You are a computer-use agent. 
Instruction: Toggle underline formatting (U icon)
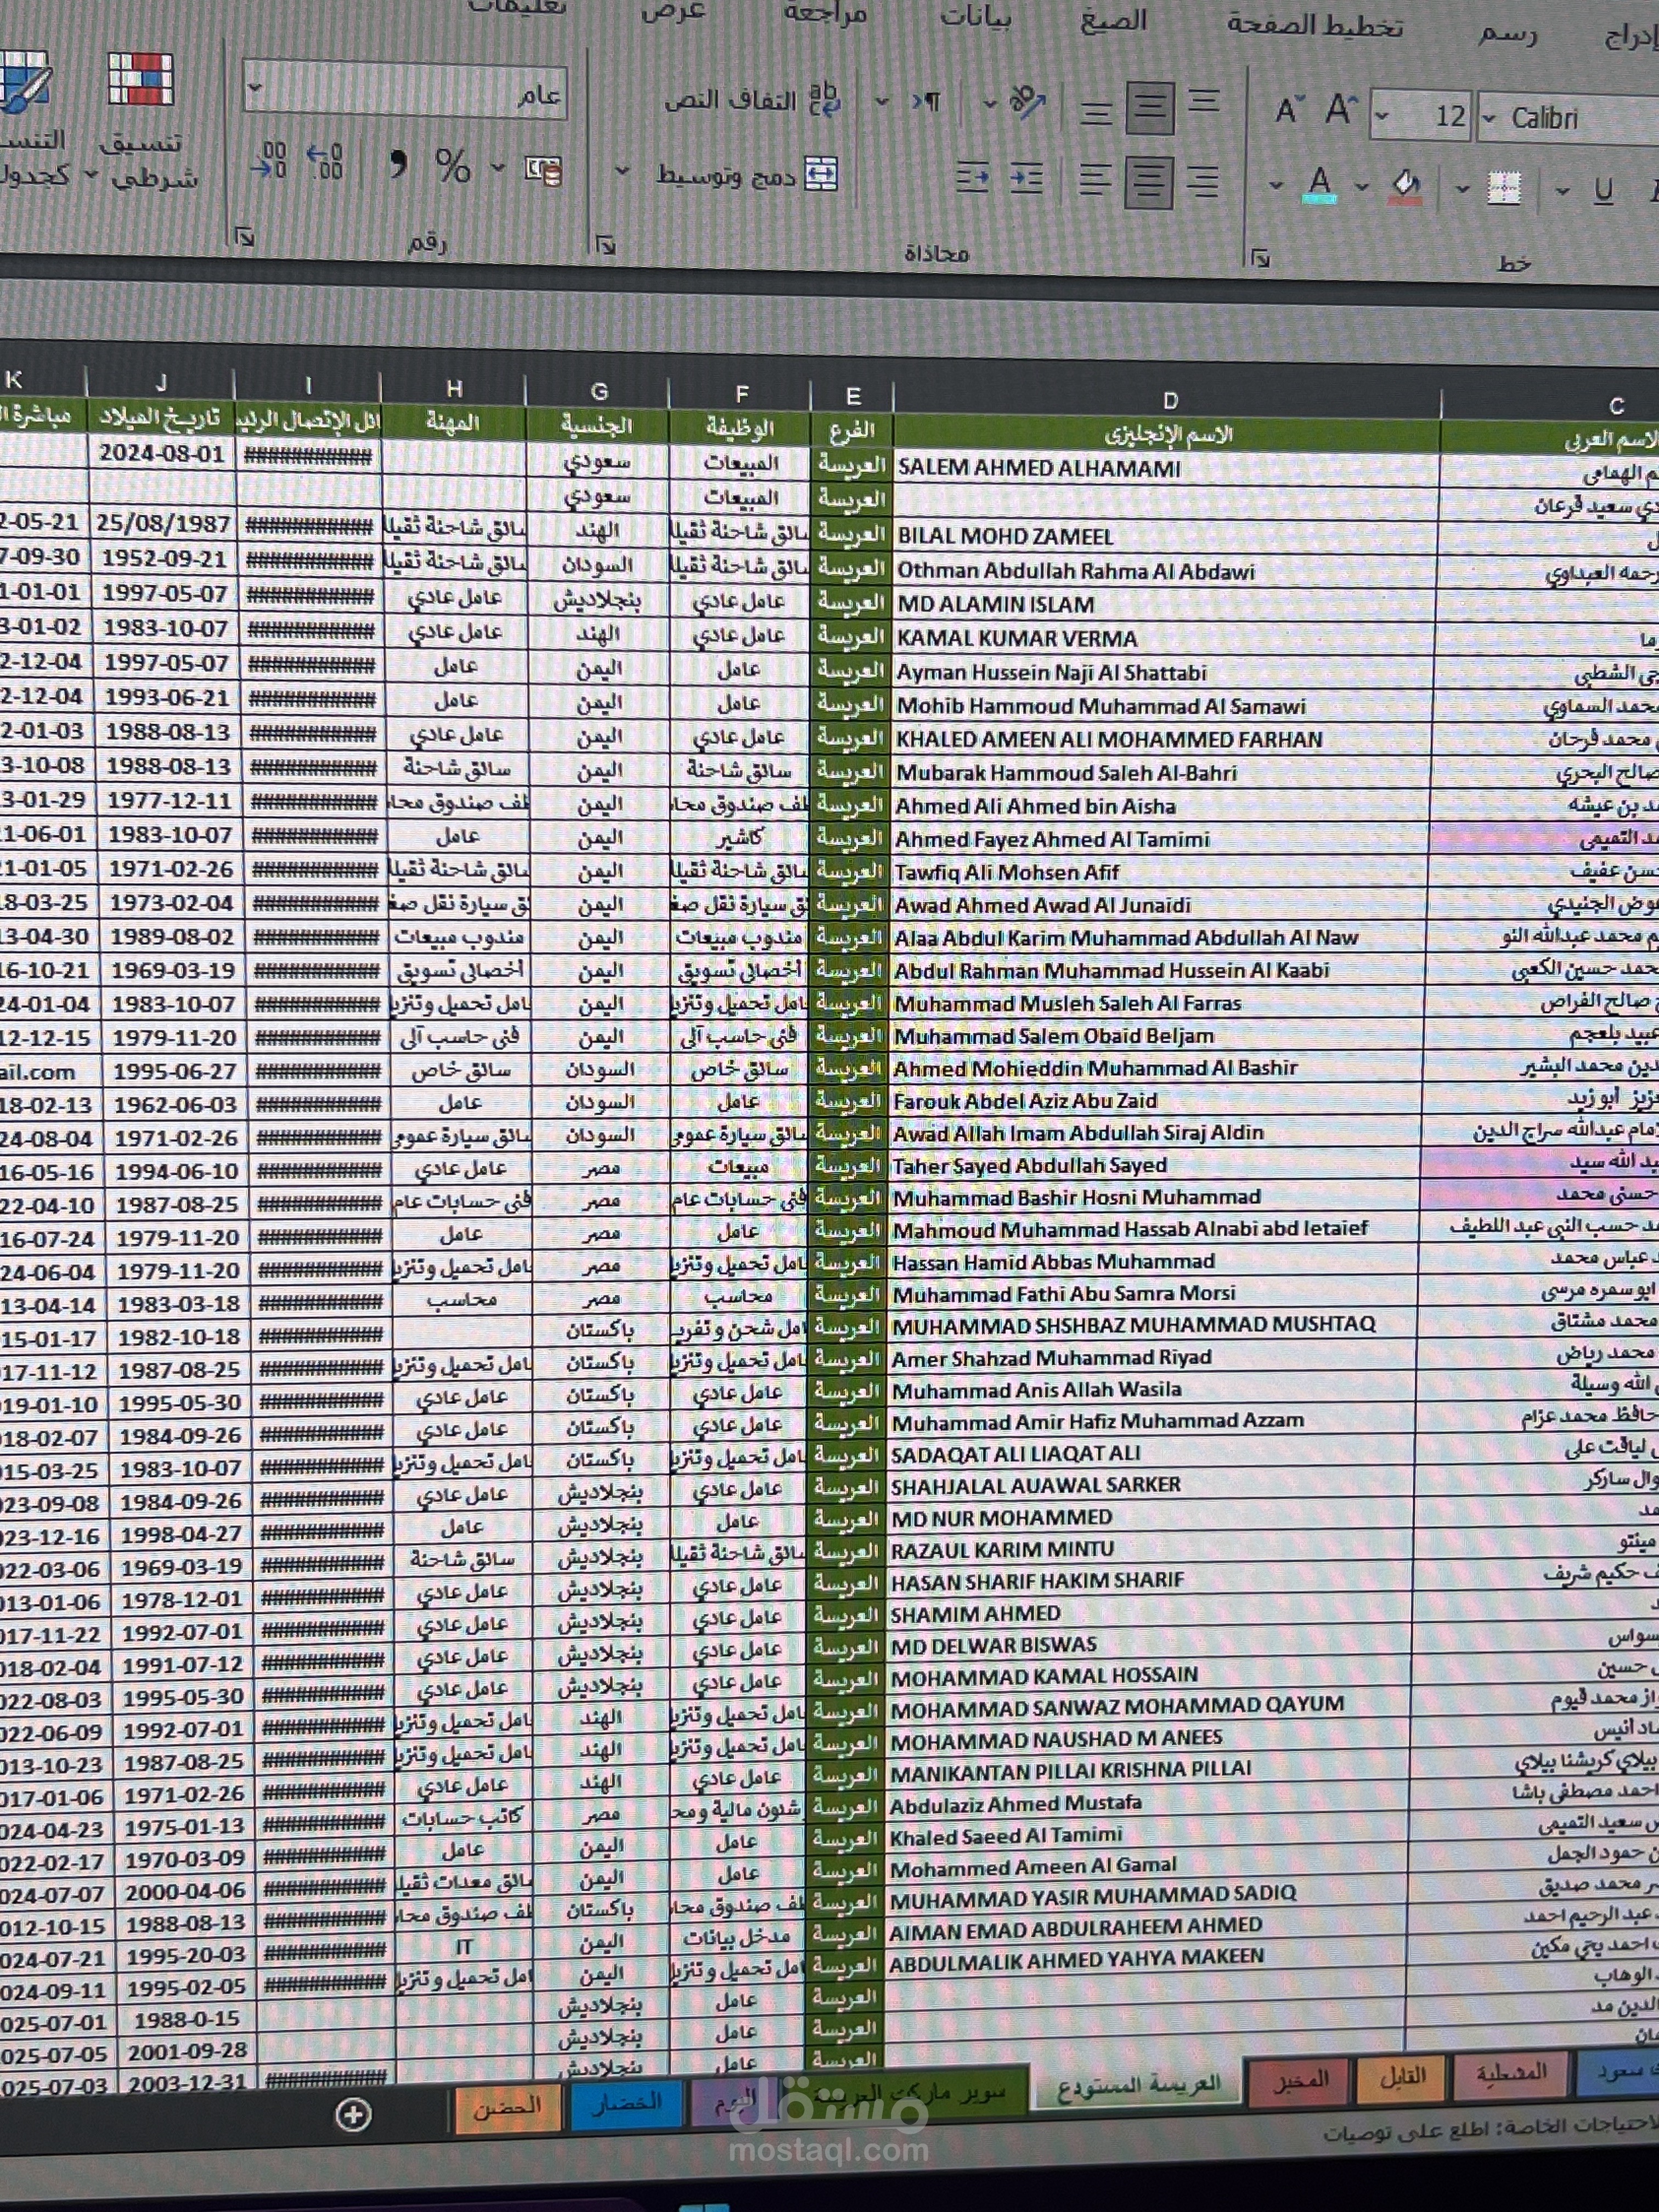(1603, 189)
